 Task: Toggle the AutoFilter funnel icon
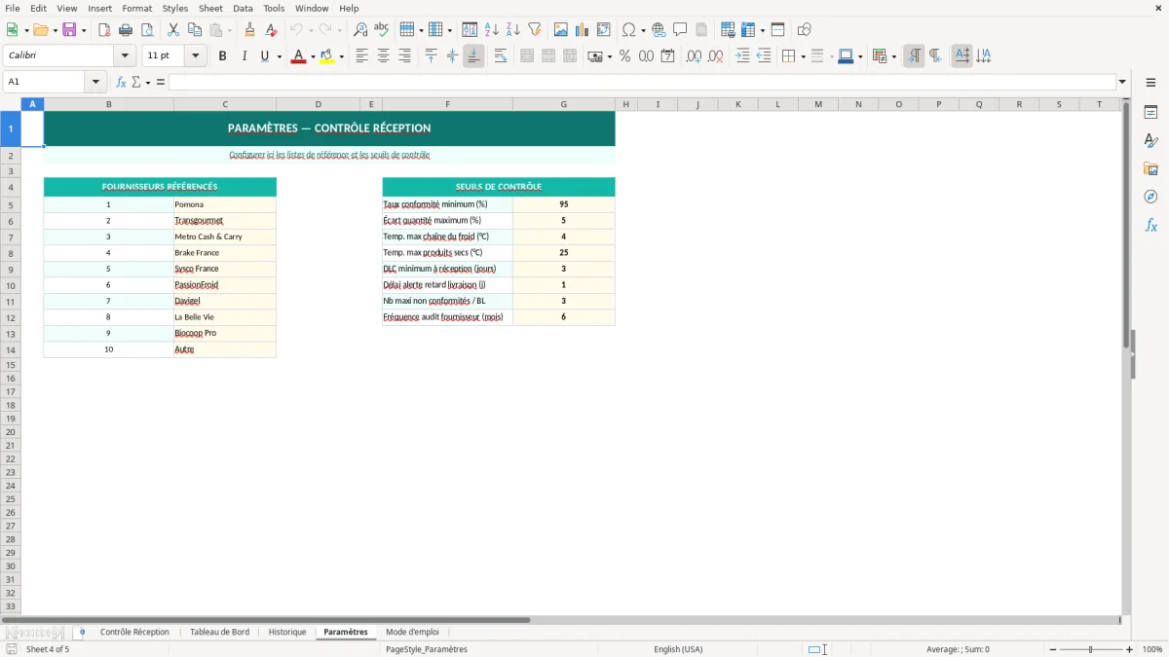point(535,30)
